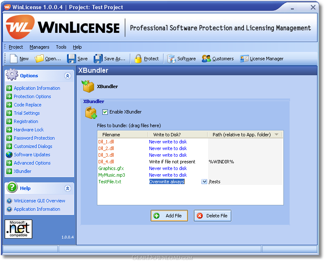
Task: Click arrow icon beside Trial Settings
Action: (x=9, y=113)
